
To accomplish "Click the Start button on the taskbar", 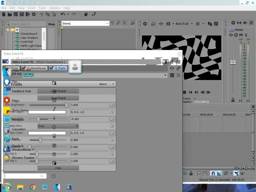I will coord(7,187).
